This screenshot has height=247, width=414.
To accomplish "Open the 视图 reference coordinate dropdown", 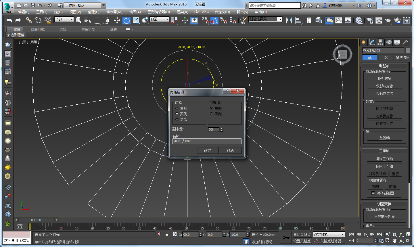I will tap(159, 19).
